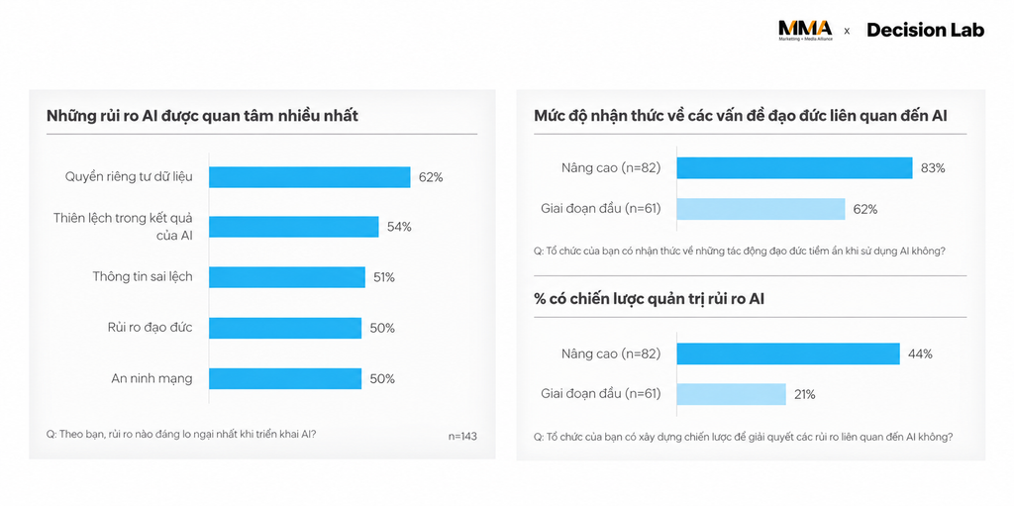Select the Thiên lệch trong kết quả bar
1014x506 pixels.
[293, 227]
